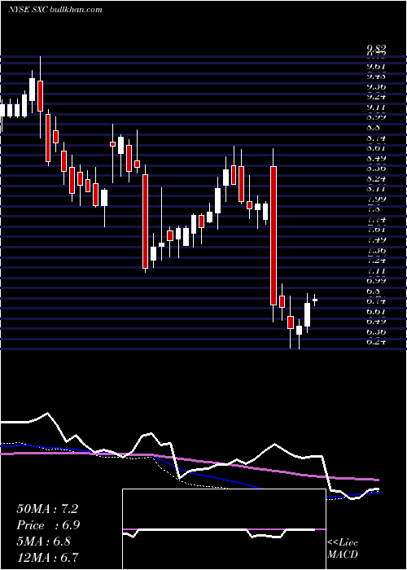Click the 9.24 price axis label
The height and width of the screenshot is (570, 407).
[376, 97]
